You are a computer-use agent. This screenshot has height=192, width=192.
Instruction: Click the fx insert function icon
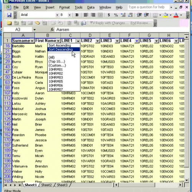52,30
